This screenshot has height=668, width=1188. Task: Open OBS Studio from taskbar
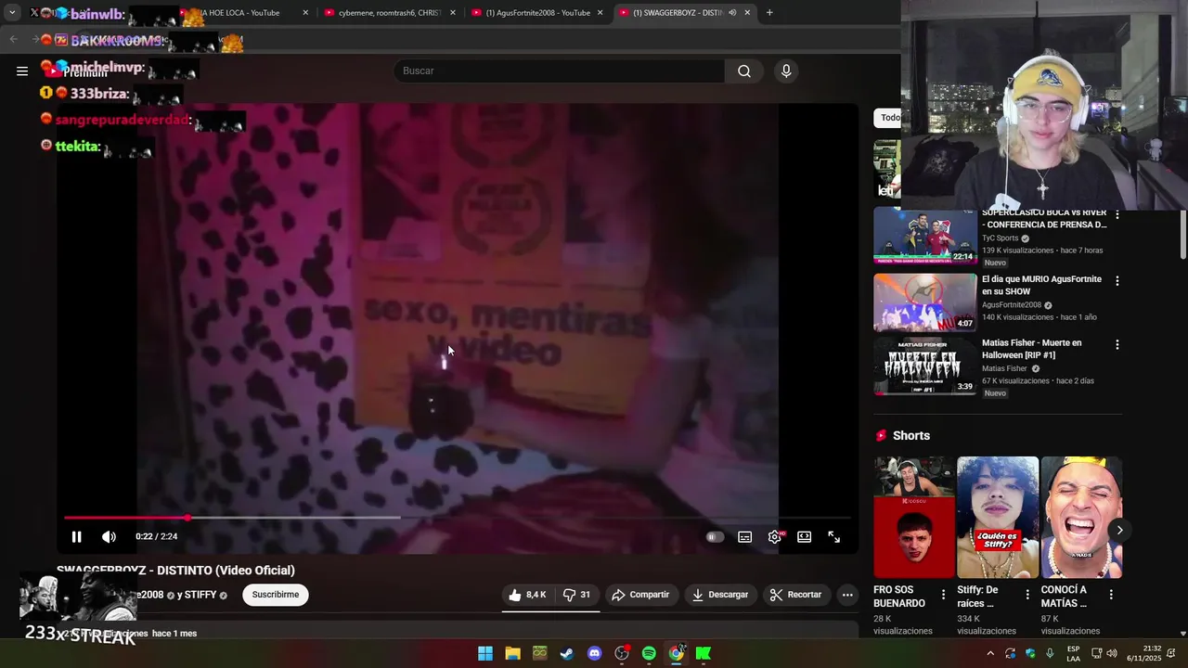(622, 653)
